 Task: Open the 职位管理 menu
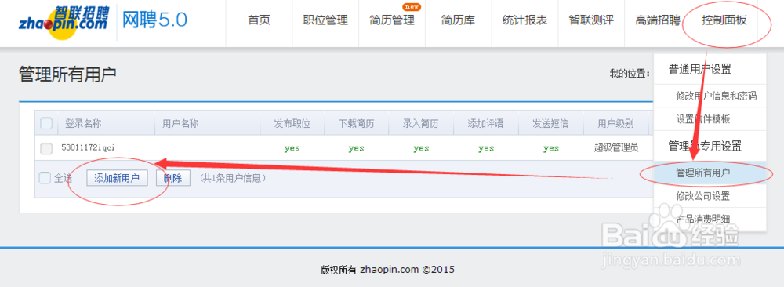click(325, 20)
